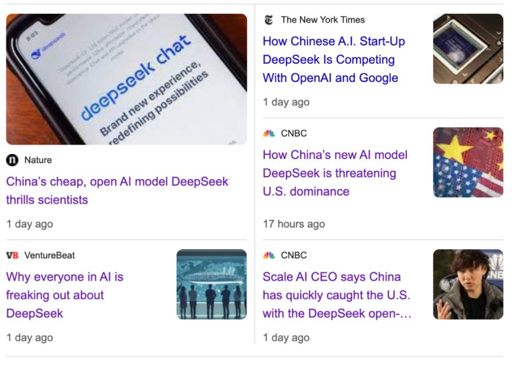Click the New York Times logo icon

click(268, 20)
